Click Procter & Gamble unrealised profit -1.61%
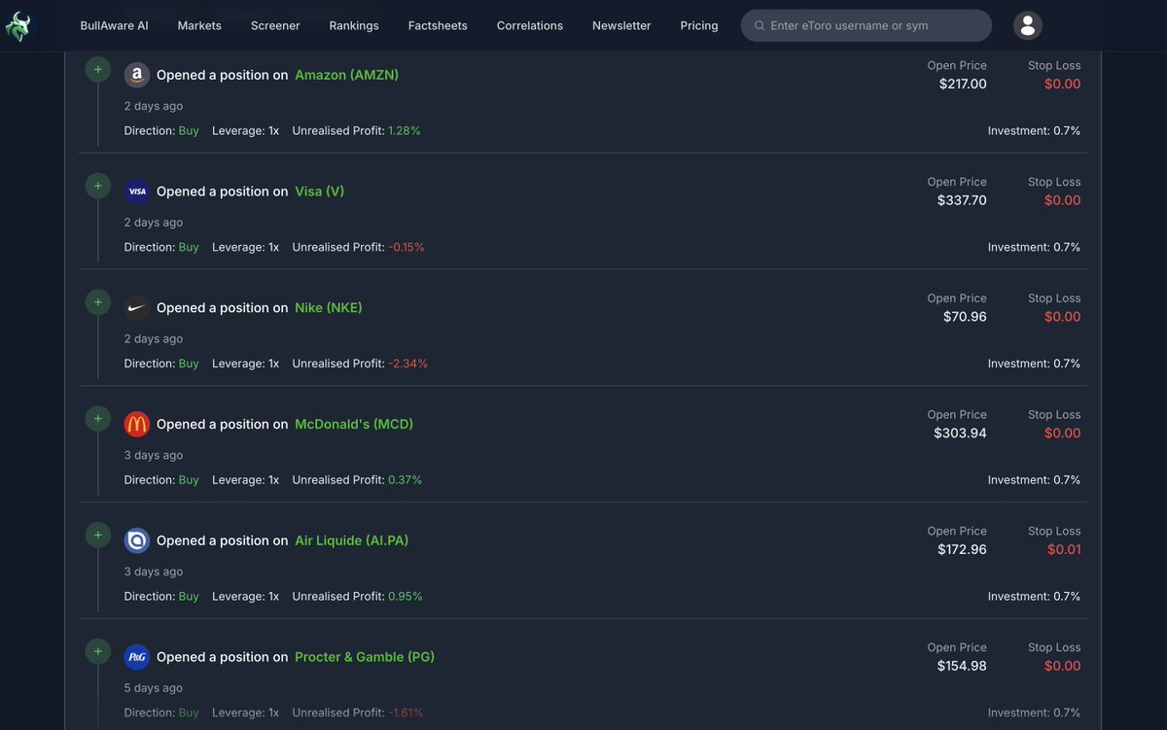The image size is (1167, 730). tap(407, 713)
